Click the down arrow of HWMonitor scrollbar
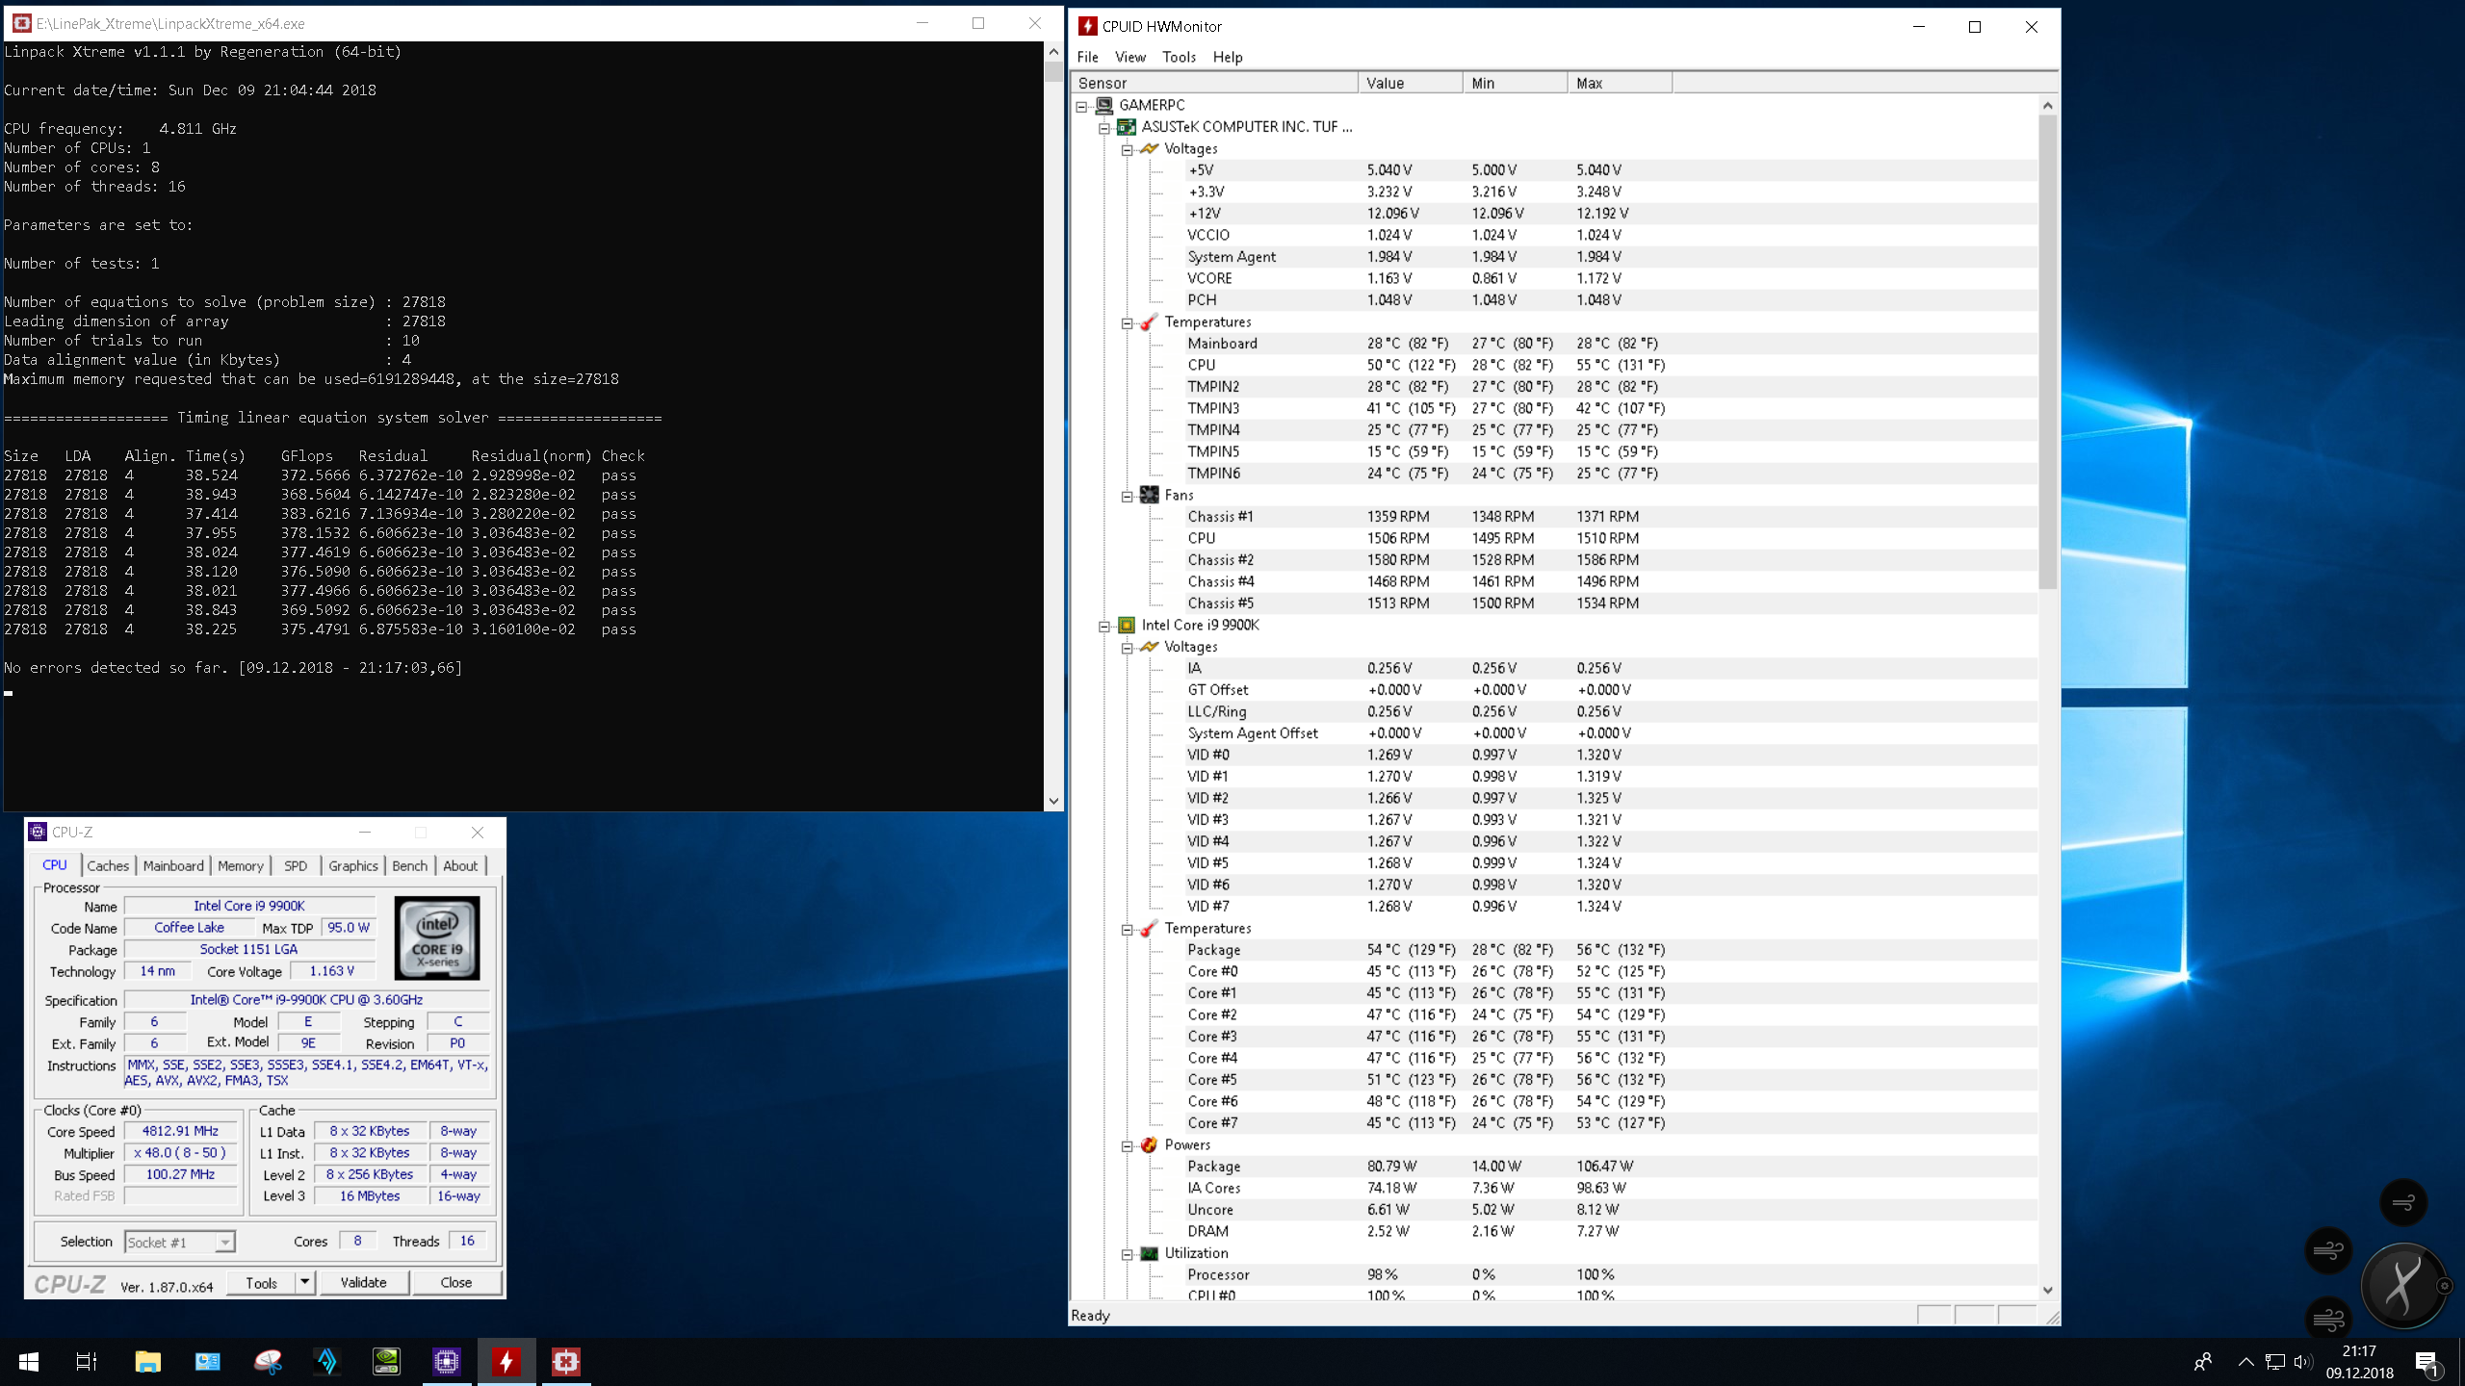Image resolution: width=2465 pixels, height=1386 pixels. tap(2047, 1290)
